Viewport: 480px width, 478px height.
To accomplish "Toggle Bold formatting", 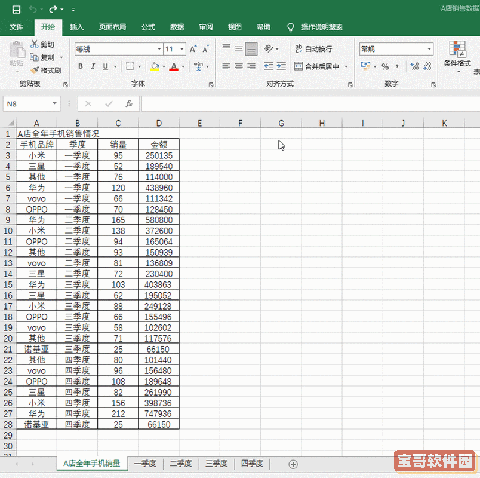I will pos(81,66).
